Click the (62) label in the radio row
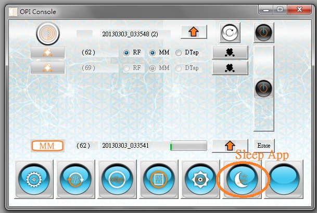This screenshot has width=317, height=213. point(88,52)
